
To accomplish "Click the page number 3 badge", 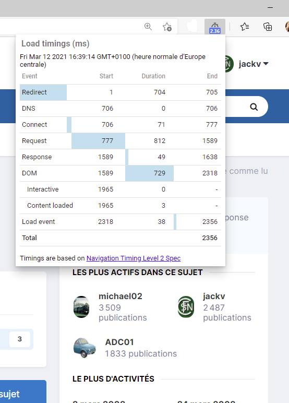I will [x=20, y=339].
